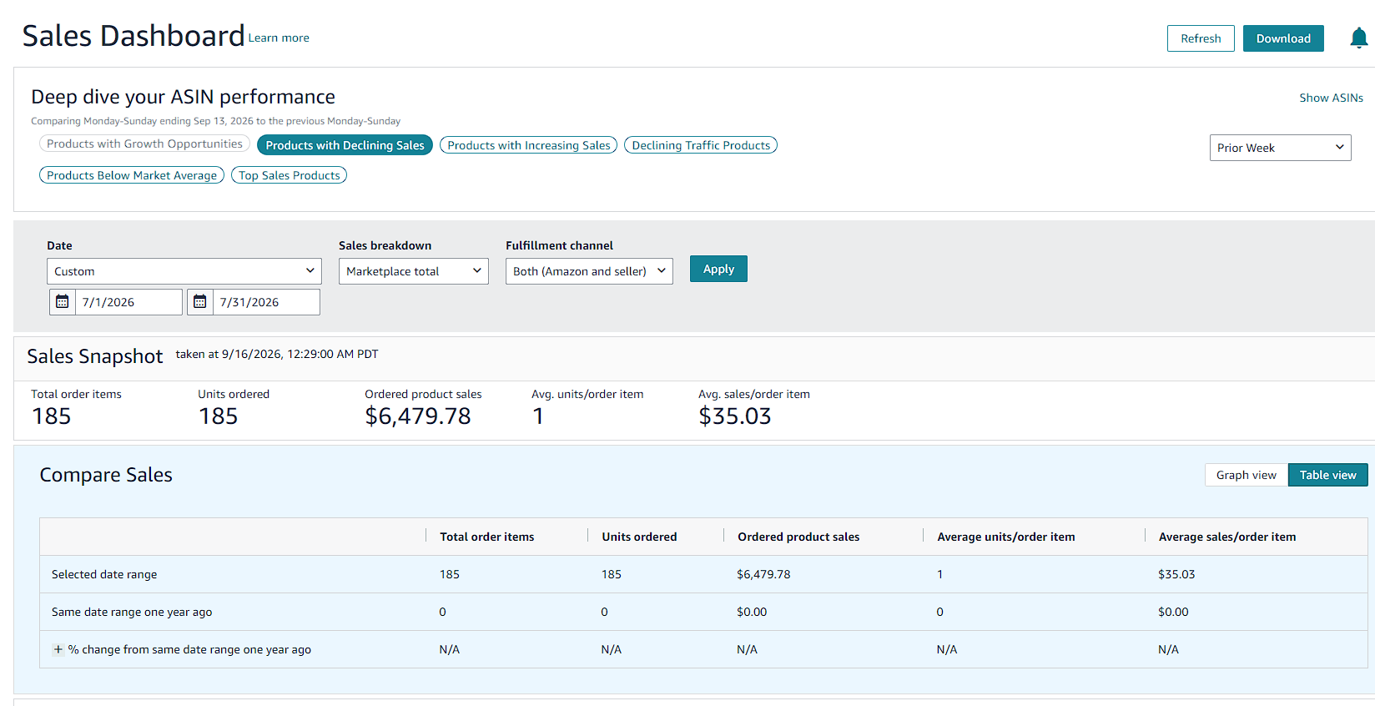Select the 'Selected date range' row label
The width and height of the screenshot is (1375, 706).
(104, 574)
